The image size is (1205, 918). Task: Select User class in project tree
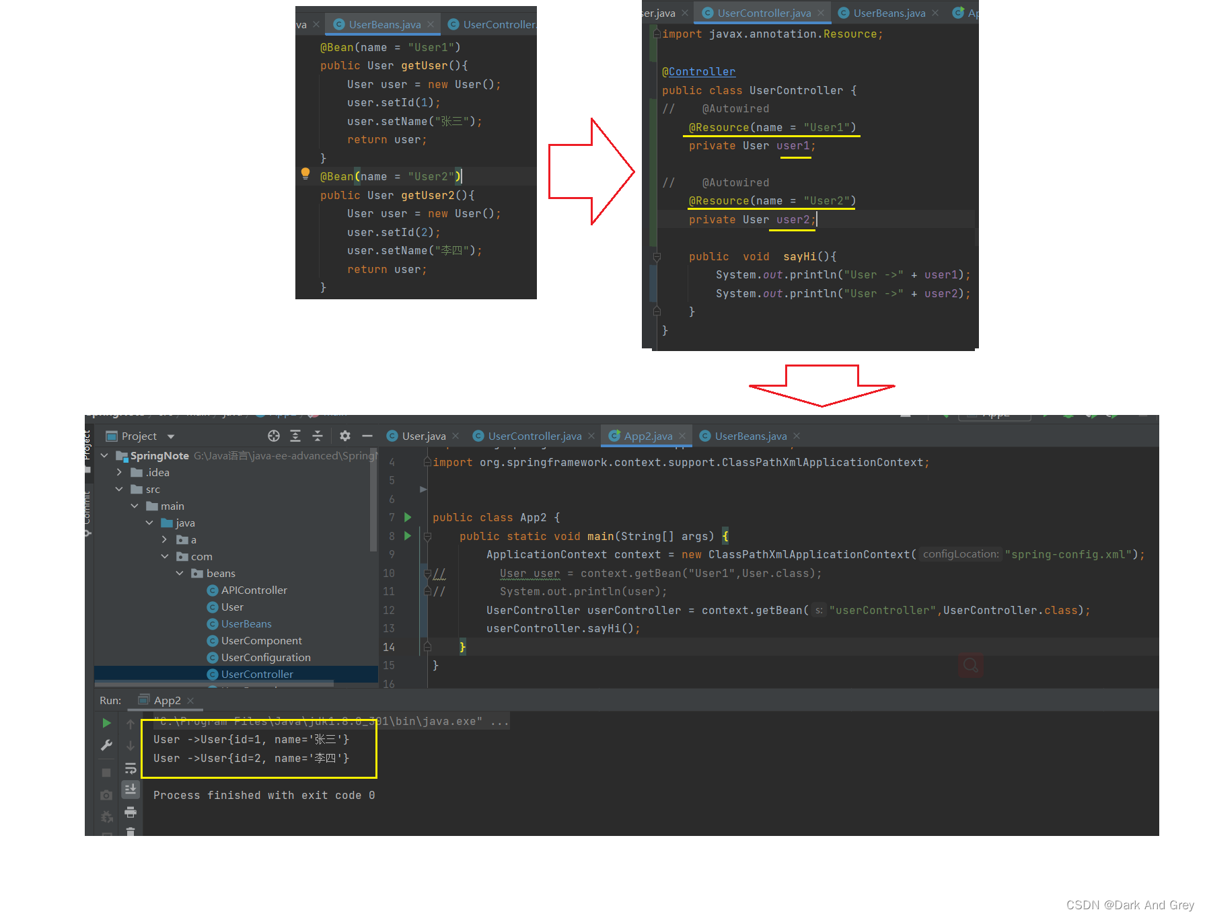tap(232, 607)
